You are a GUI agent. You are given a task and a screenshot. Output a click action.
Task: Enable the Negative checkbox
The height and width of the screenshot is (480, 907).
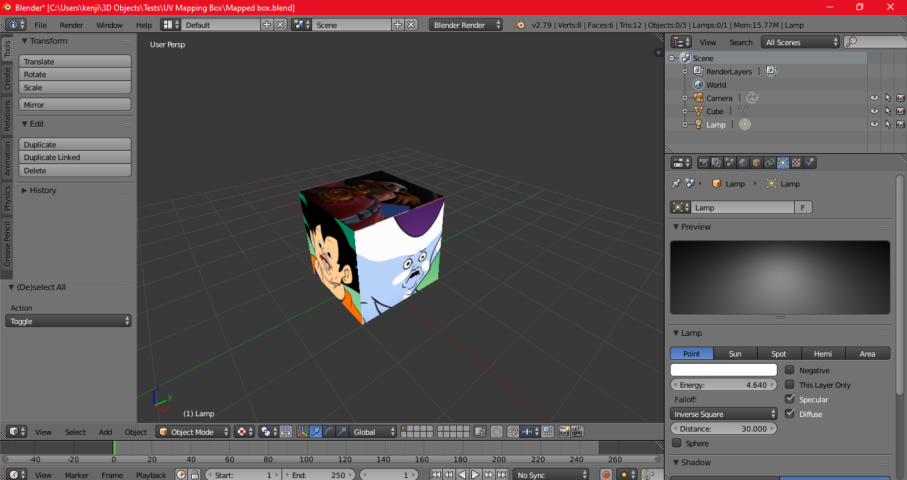tap(789, 370)
